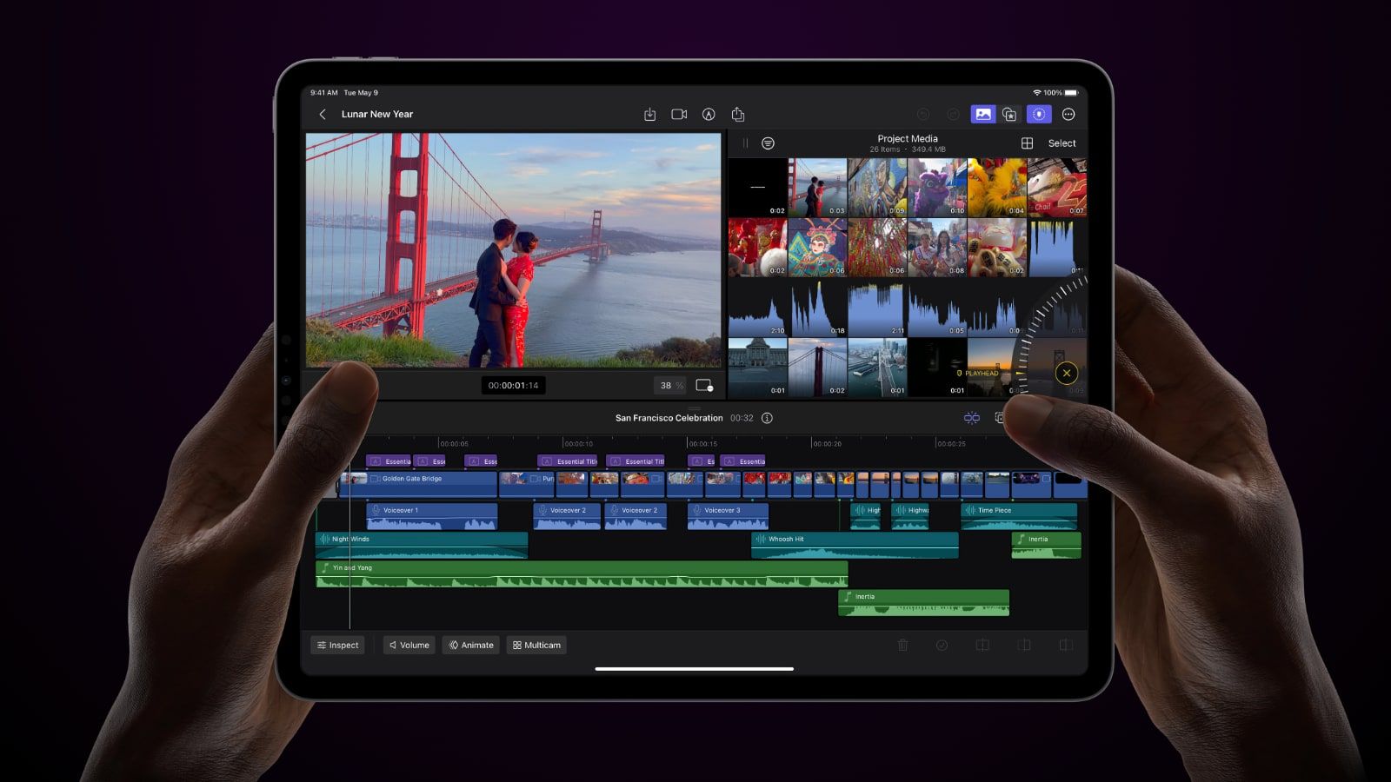The height and width of the screenshot is (782, 1391).
Task: Close the jog wheel with X
Action: pos(1067,374)
